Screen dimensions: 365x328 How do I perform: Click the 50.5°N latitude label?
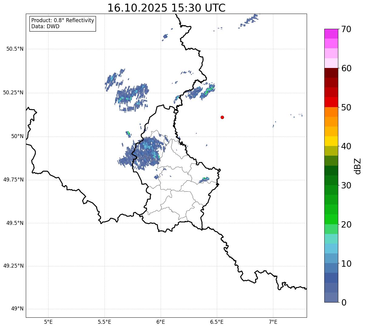[15, 49]
